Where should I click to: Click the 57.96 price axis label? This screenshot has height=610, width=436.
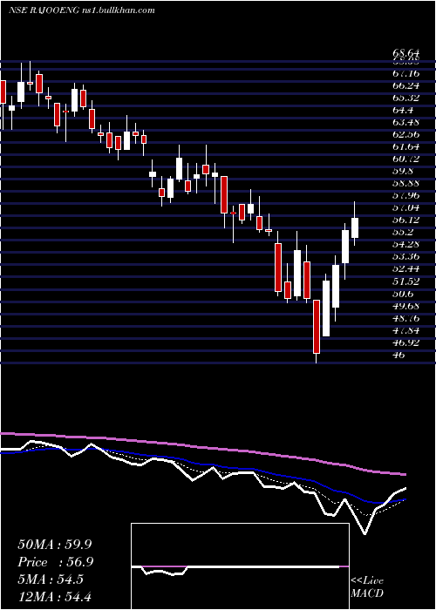(405, 196)
